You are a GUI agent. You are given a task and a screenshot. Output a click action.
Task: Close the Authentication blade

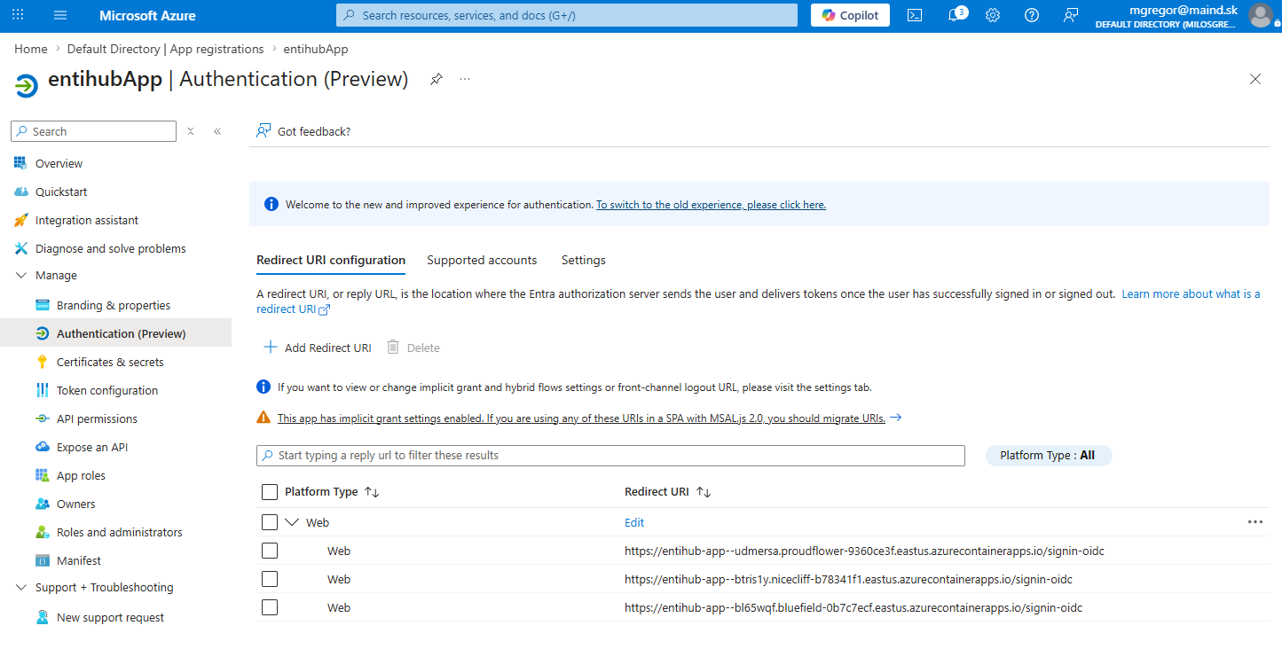pyautogui.click(x=1255, y=79)
